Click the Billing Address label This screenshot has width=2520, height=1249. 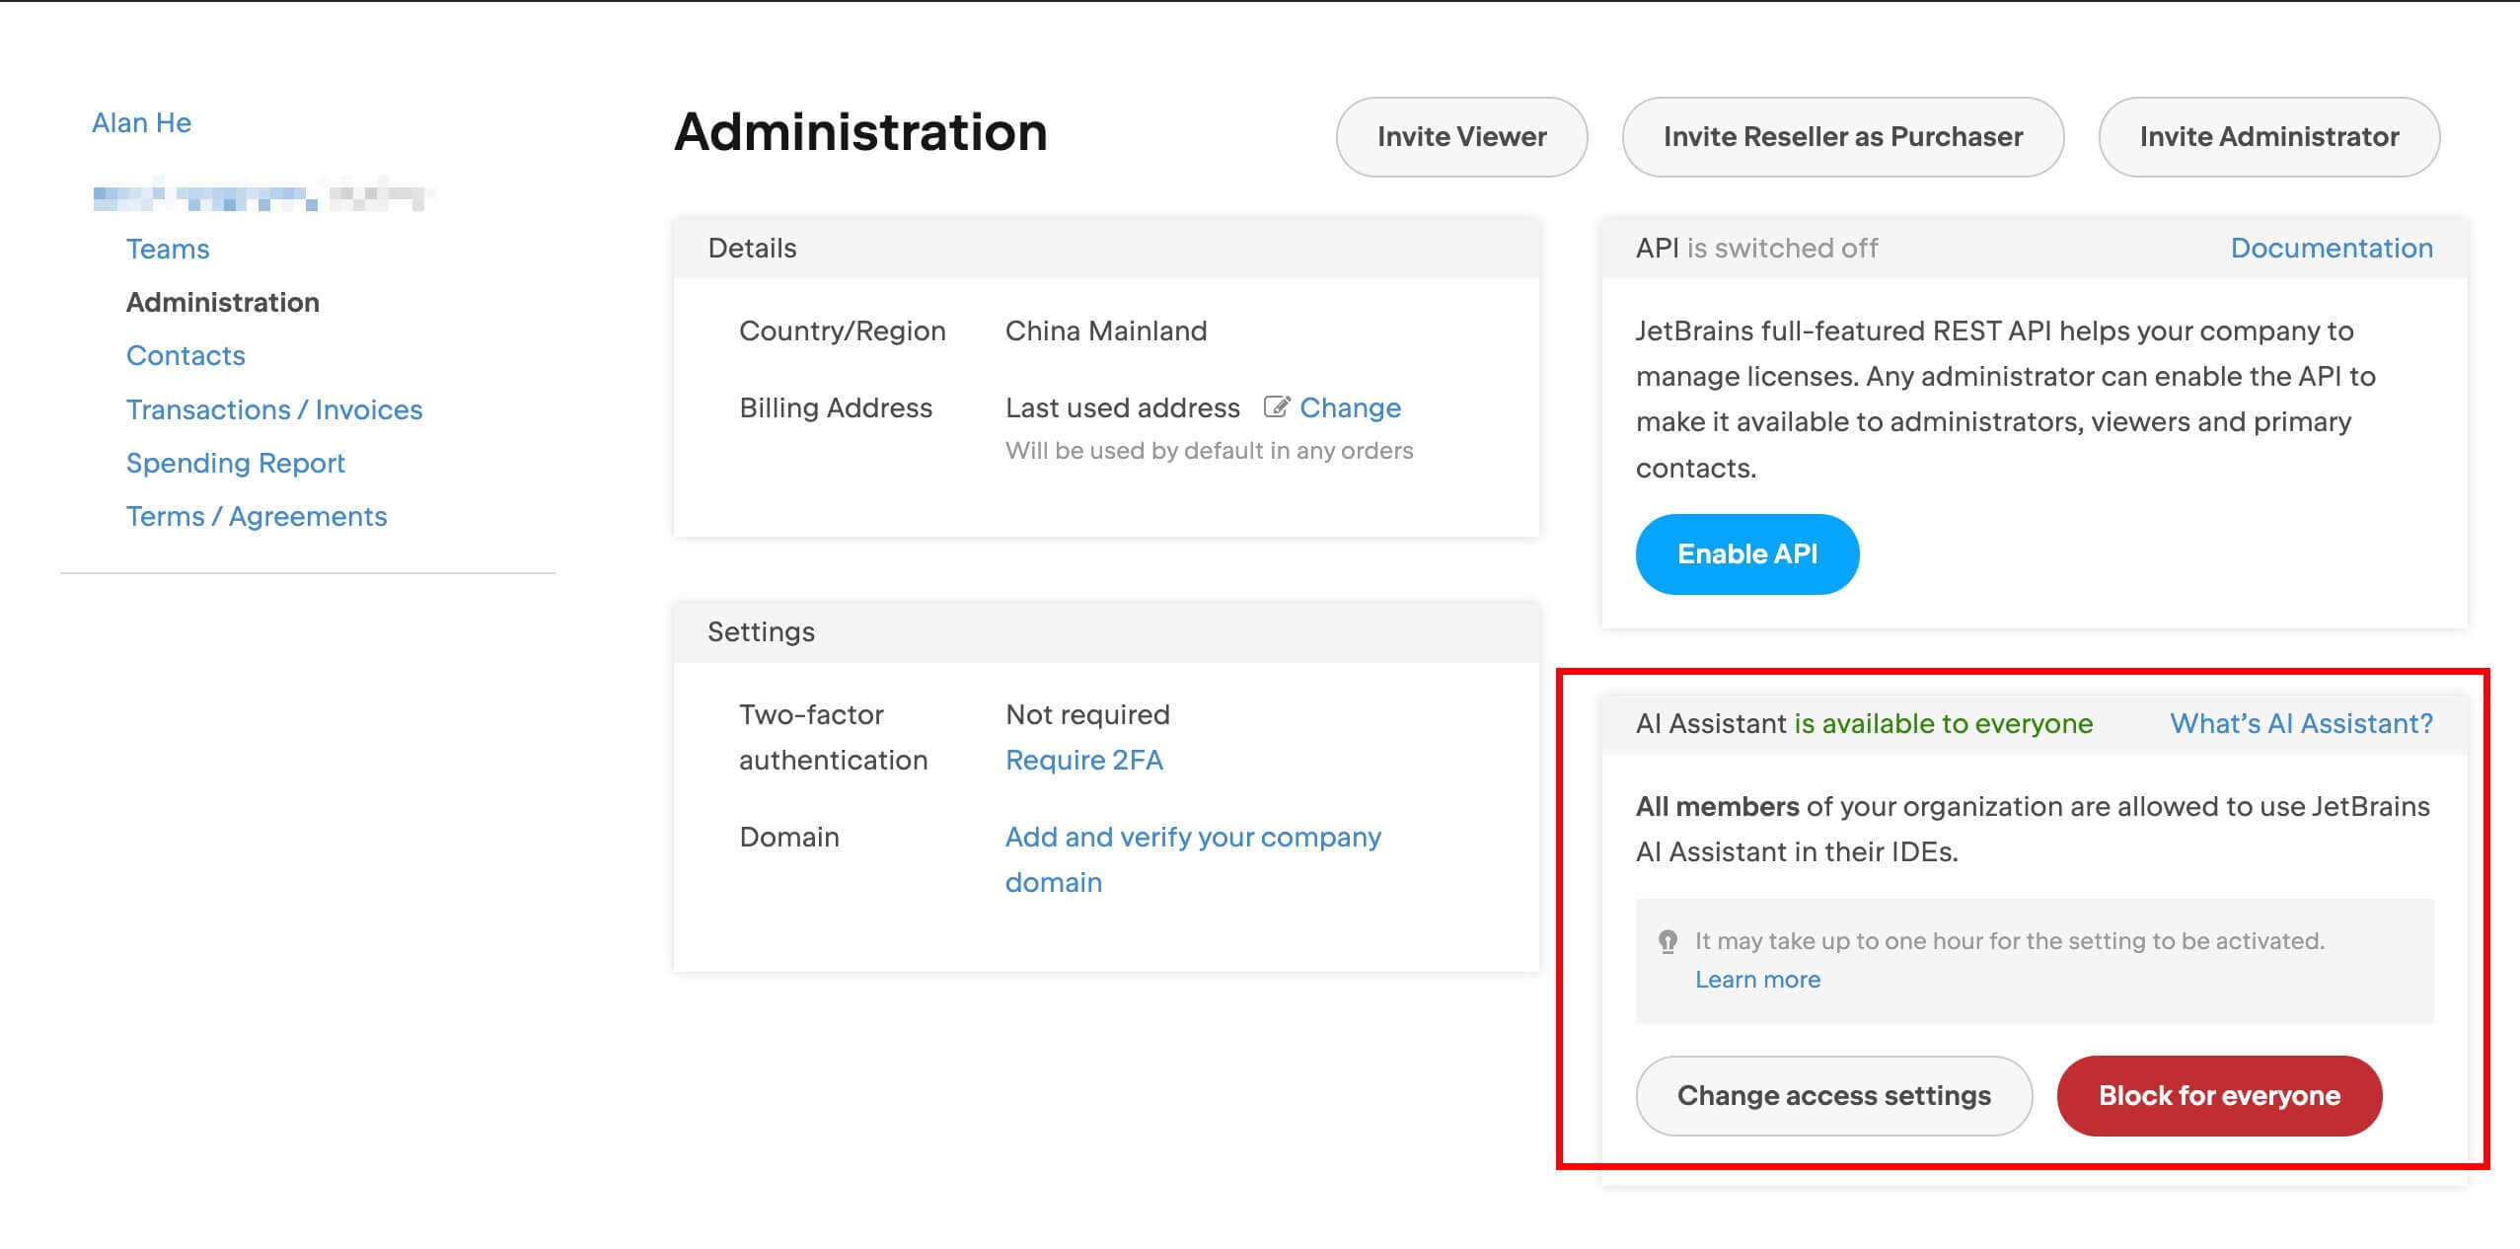(836, 407)
